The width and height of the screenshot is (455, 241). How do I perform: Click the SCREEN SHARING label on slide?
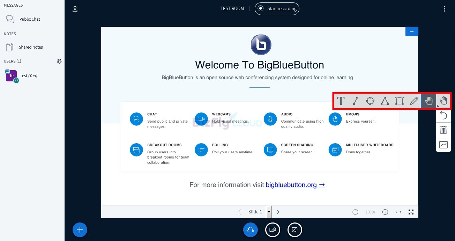point(297,145)
